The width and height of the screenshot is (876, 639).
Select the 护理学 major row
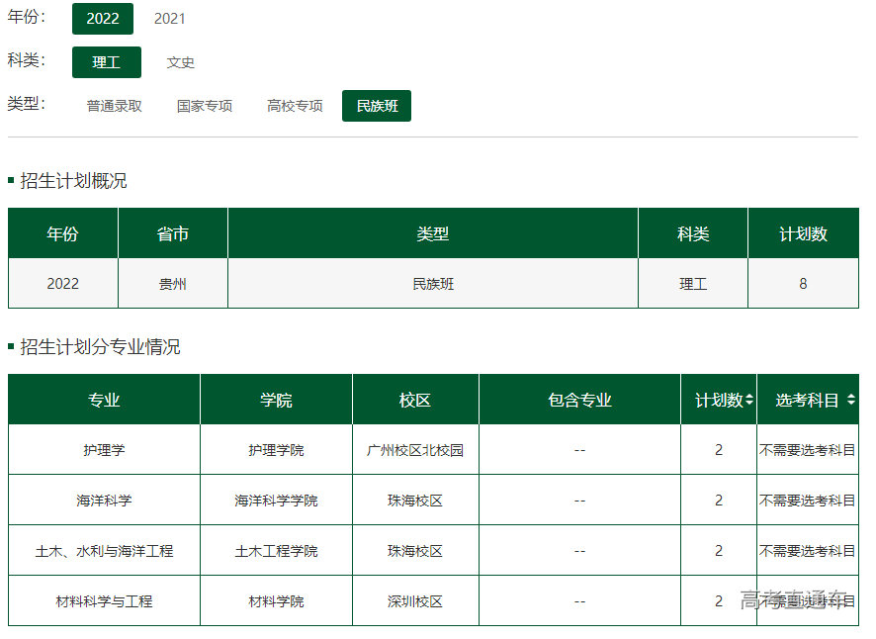[104, 450]
